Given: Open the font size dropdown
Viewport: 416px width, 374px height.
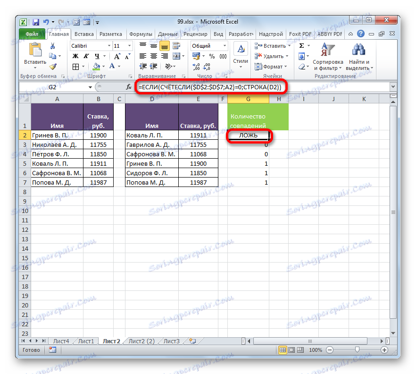Looking at the screenshot, I should pos(129,45).
